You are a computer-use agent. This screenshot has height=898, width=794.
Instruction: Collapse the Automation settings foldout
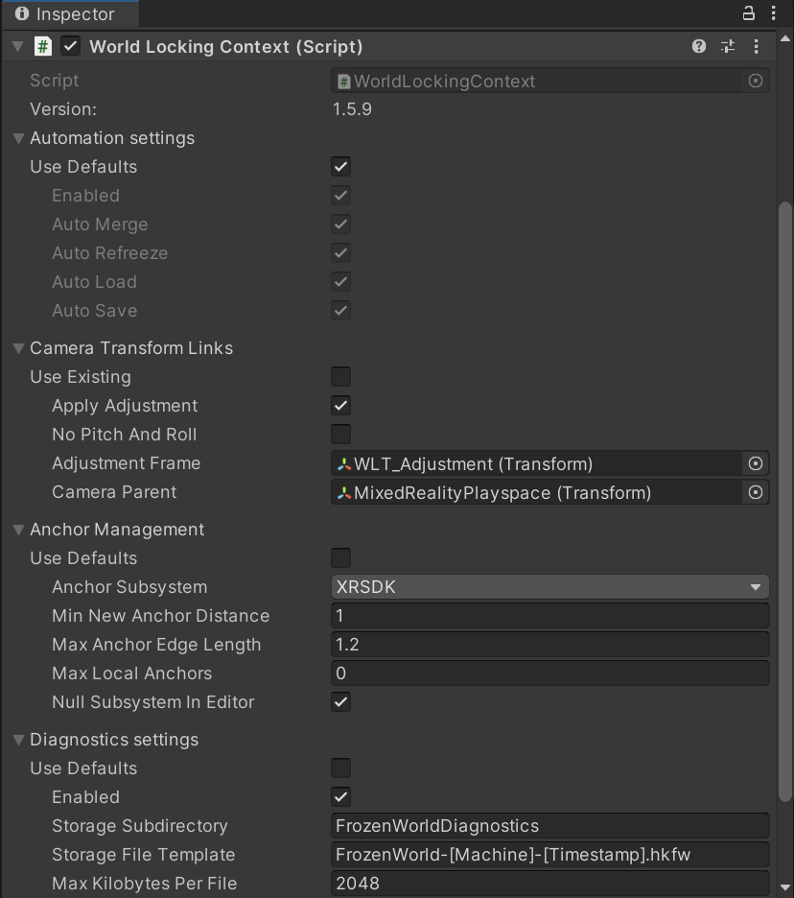(x=18, y=138)
